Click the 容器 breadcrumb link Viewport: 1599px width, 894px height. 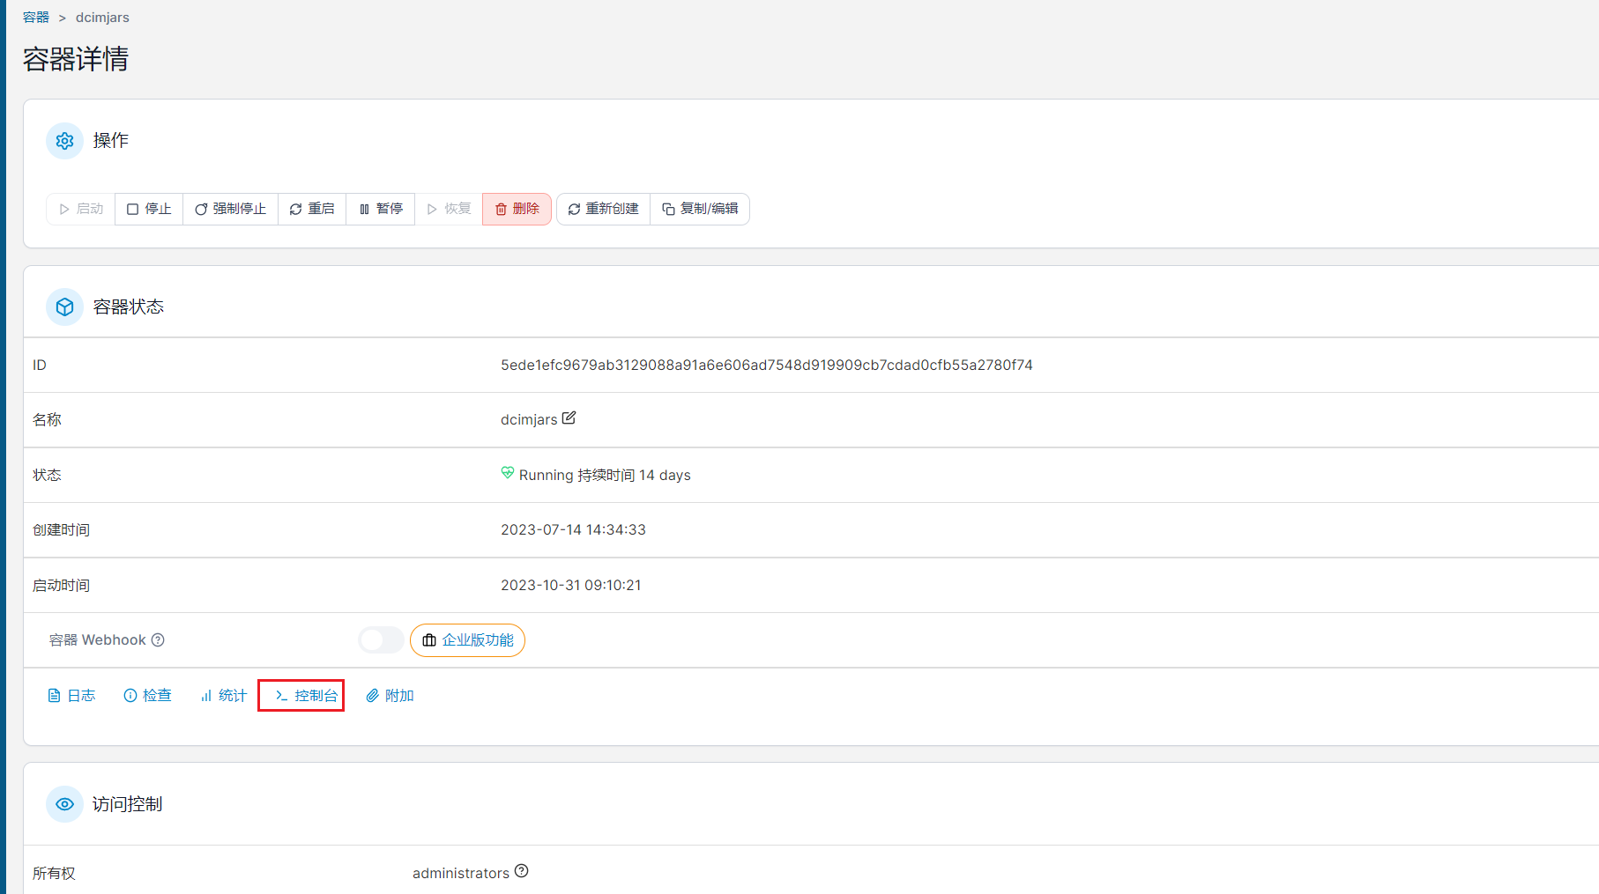point(36,18)
